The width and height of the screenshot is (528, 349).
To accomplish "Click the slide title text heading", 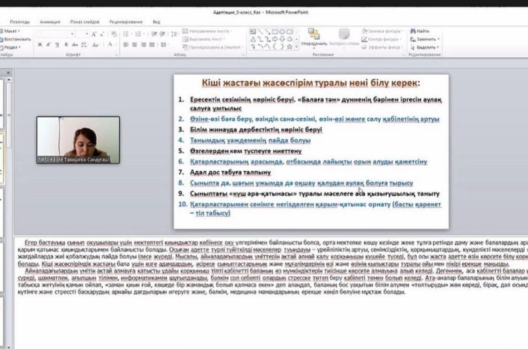I will (311, 83).
